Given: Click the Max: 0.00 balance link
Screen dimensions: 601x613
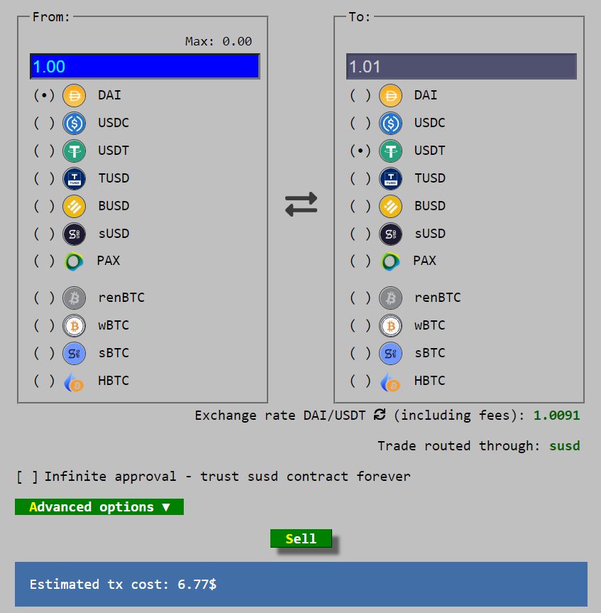Looking at the screenshot, I should [218, 42].
